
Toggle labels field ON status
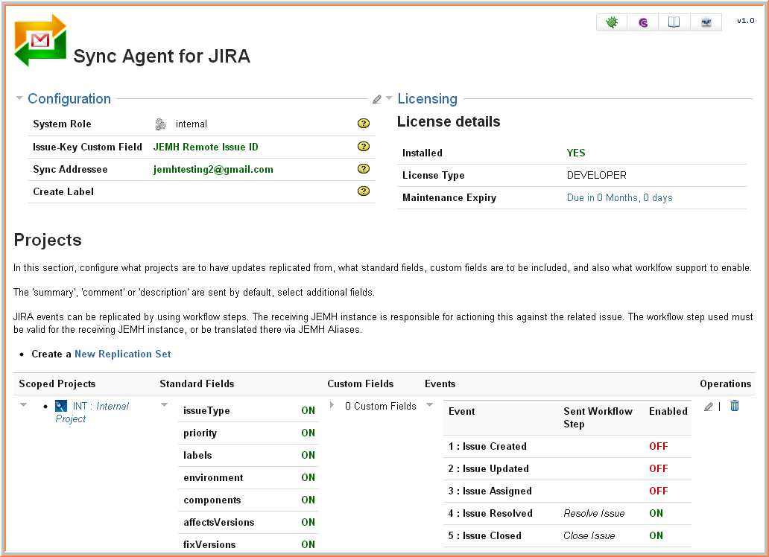[308, 455]
